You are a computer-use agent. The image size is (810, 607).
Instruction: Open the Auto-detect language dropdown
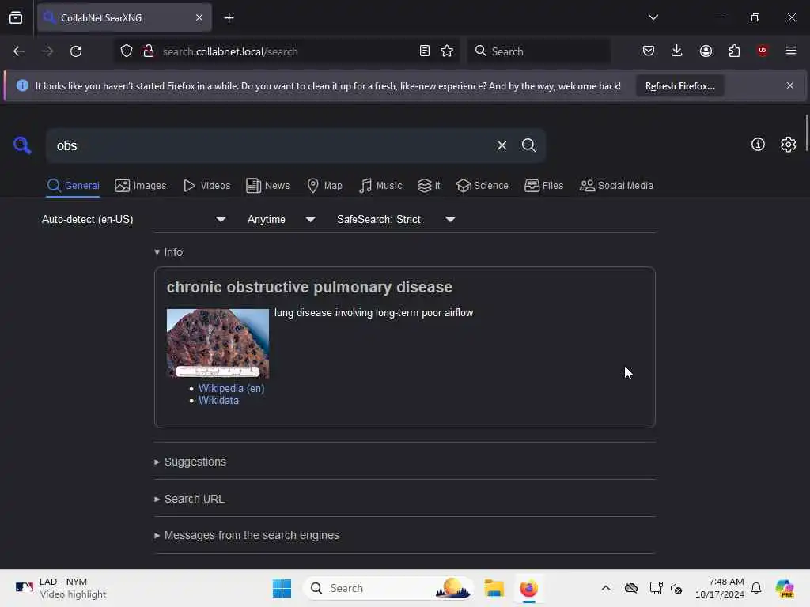point(134,220)
